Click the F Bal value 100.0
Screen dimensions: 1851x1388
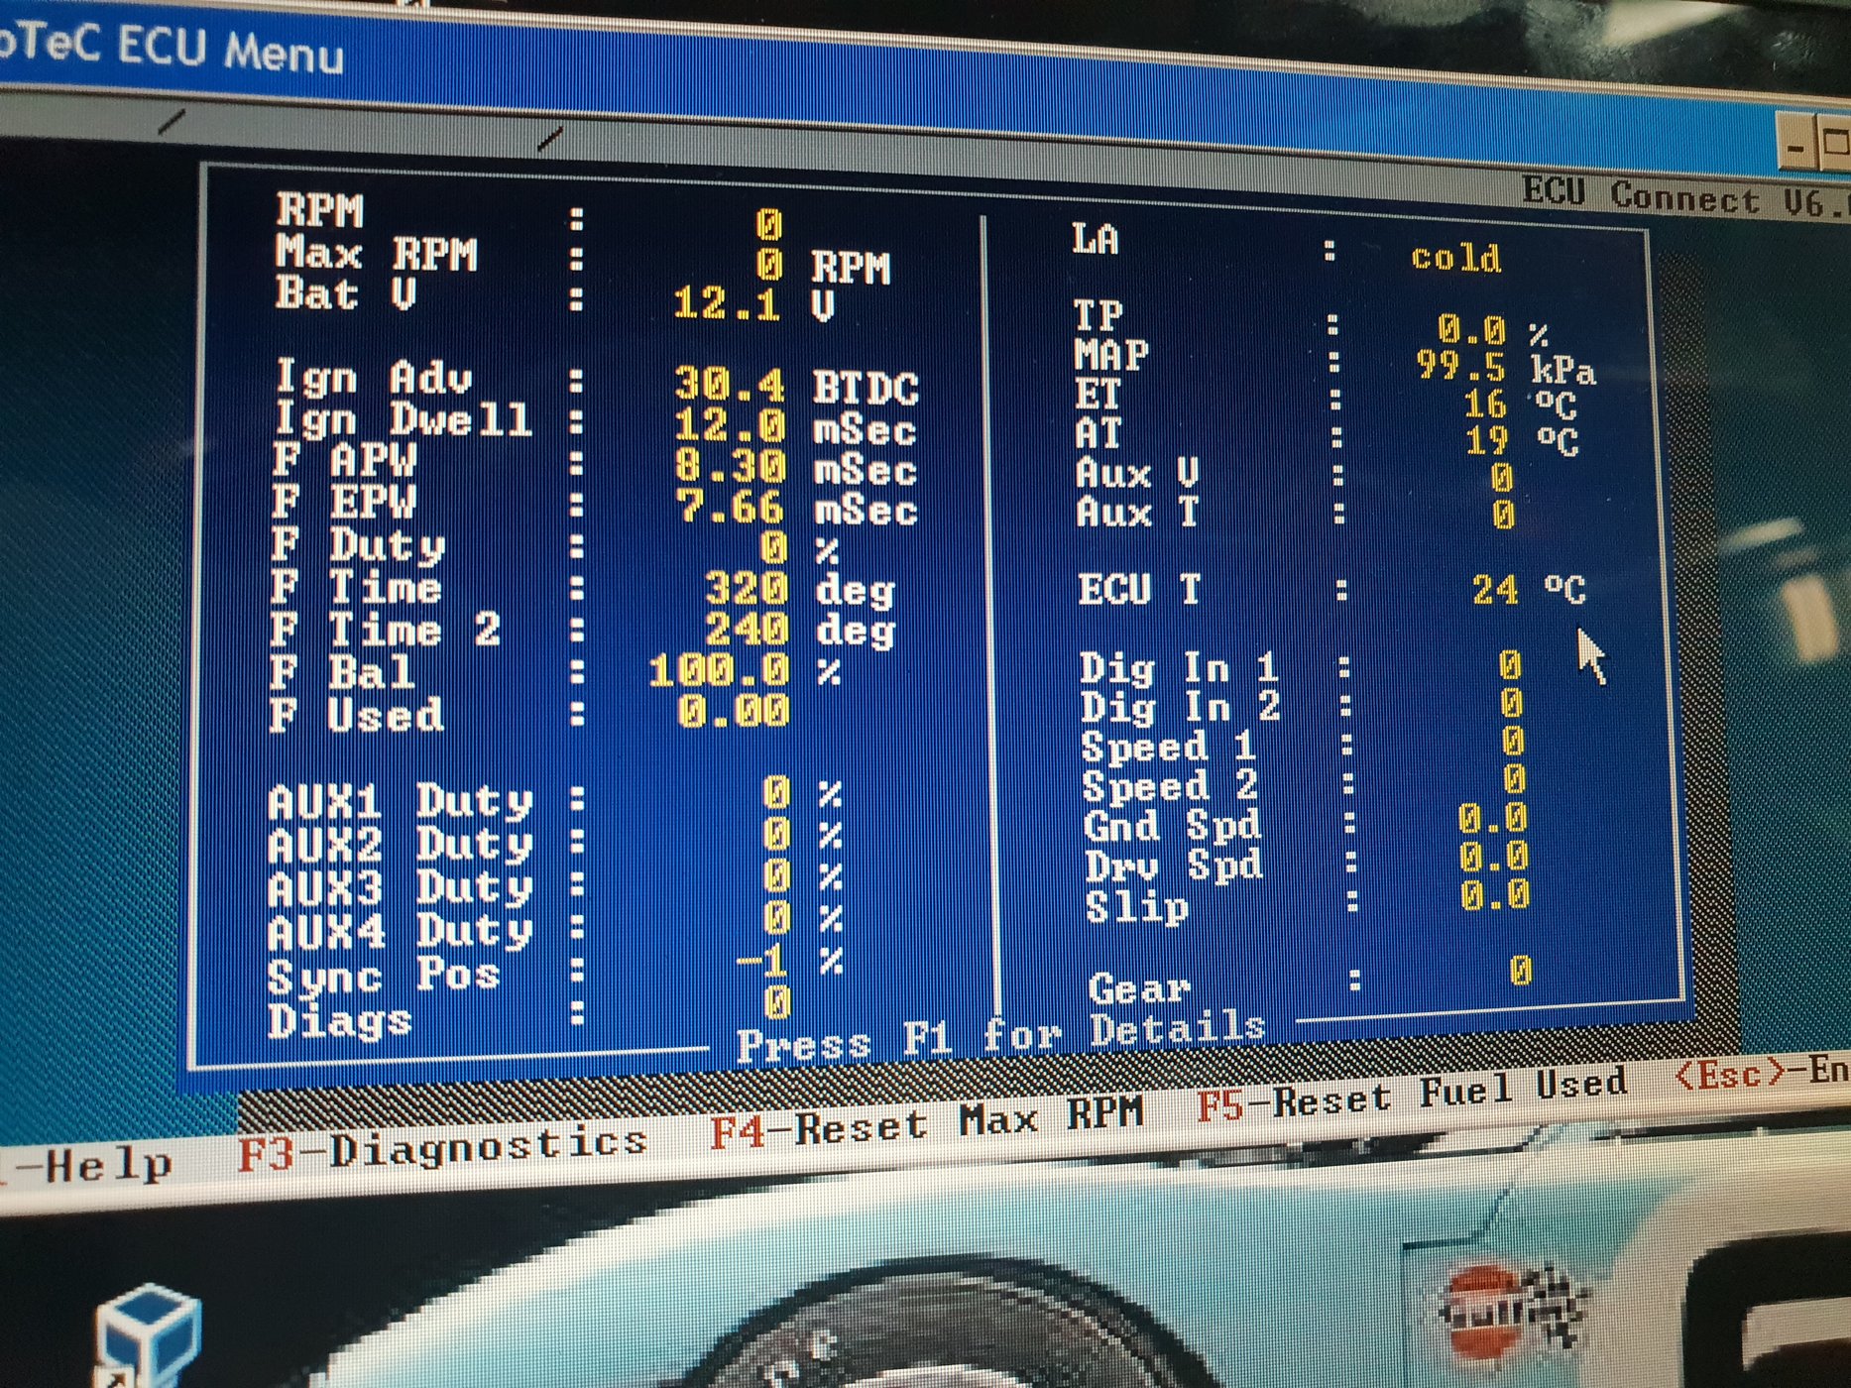720,671
